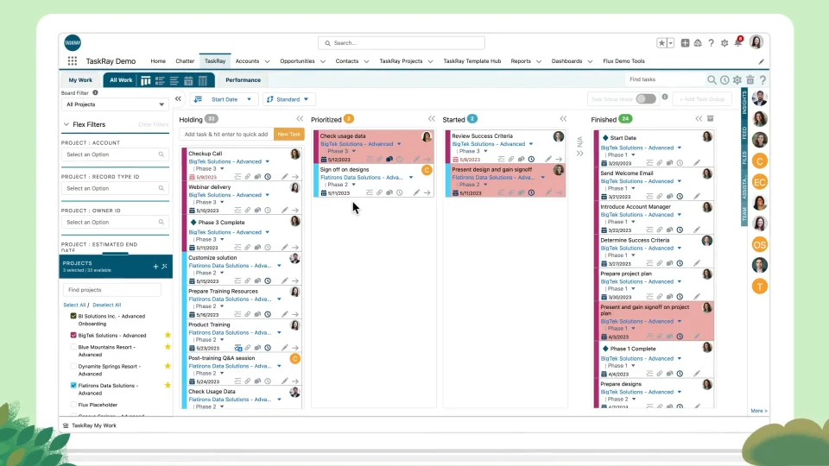The height and width of the screenshot is (466, 829).
Task: Click edit pencil on Checkup Call card
Action: click(284, 176)
